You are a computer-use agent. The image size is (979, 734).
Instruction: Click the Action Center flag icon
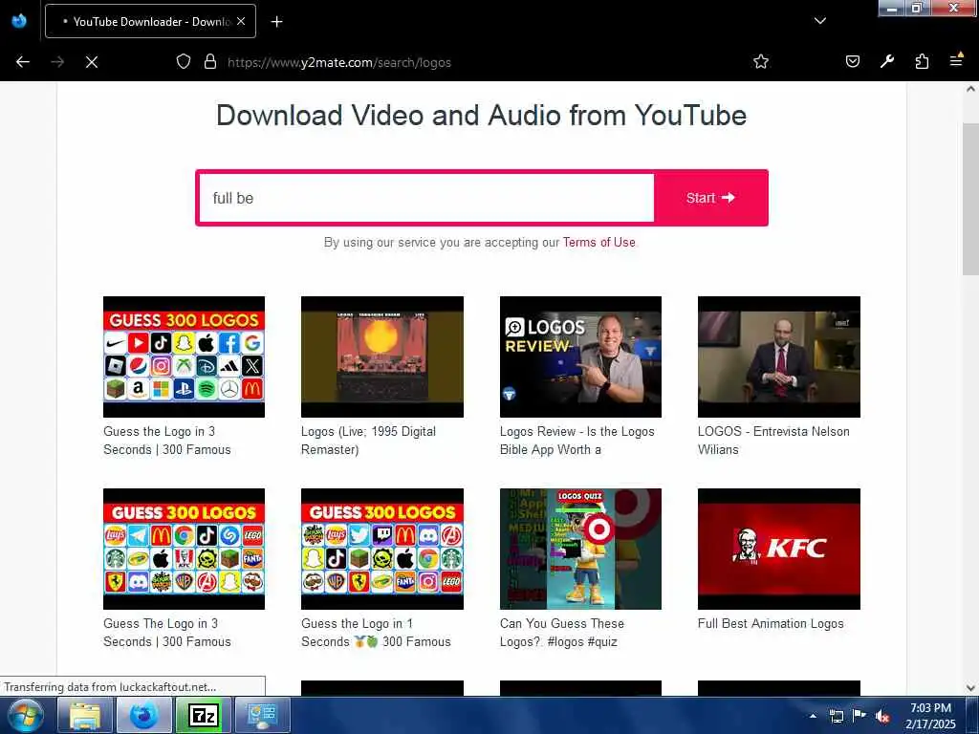pyautogui.click(x=859, y=716)
